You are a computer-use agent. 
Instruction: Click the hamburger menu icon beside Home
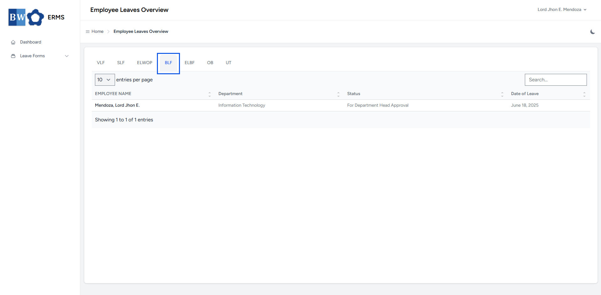click(x=88, y=32)
